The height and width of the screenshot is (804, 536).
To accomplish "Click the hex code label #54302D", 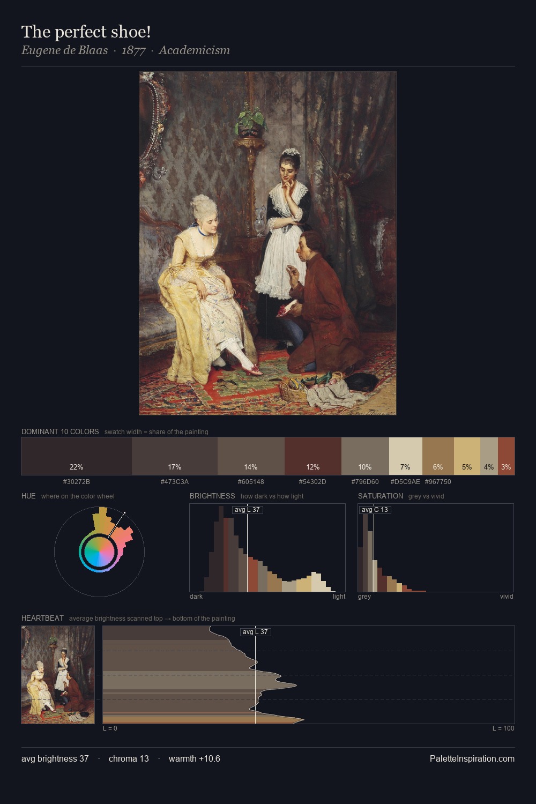I will click(x=313, y=482).
